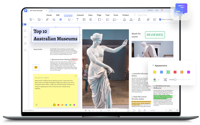200x125 pixels.
Task: Click the opacity slider handle in Appearance
Action: tap(175, 80)
